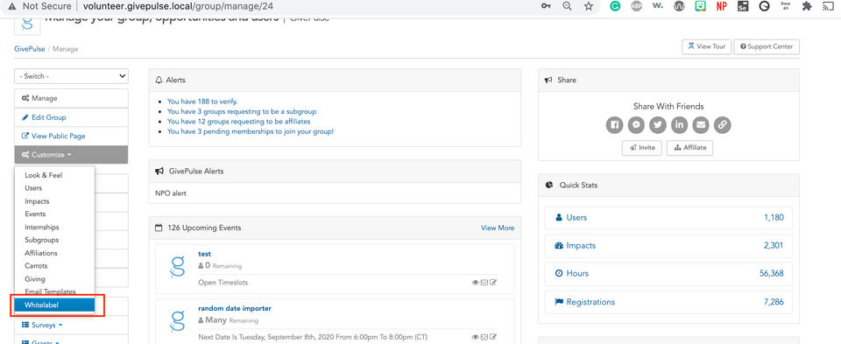Start the View Tour button
841x344 pixels.
tap(706, 46)
